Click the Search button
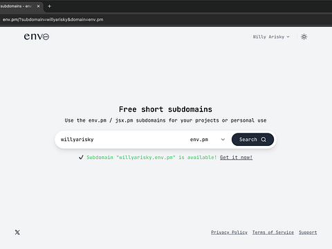The width and height of the screenshot is (332, 249). [252, 140]
